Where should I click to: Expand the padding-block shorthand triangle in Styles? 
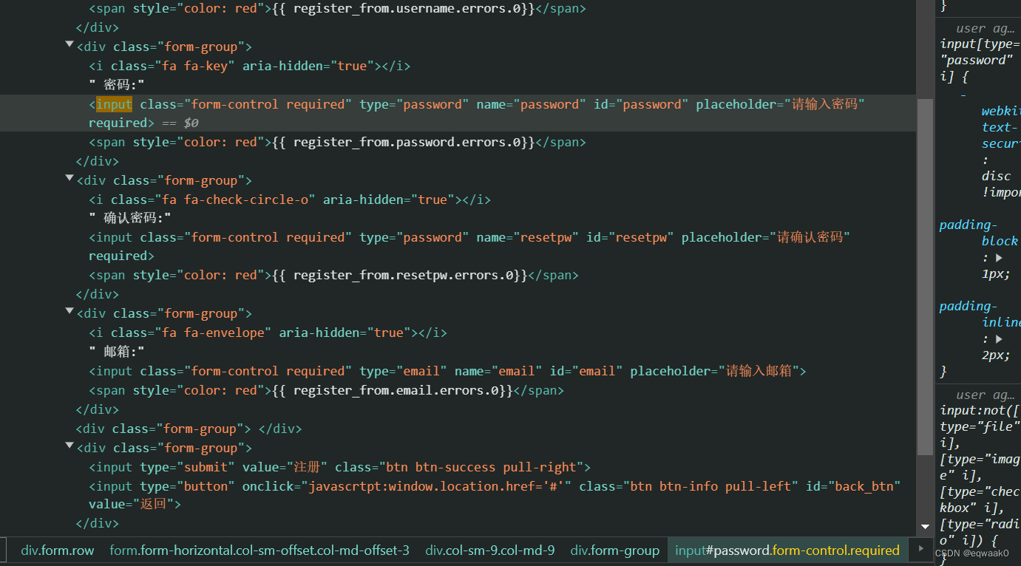999,258
